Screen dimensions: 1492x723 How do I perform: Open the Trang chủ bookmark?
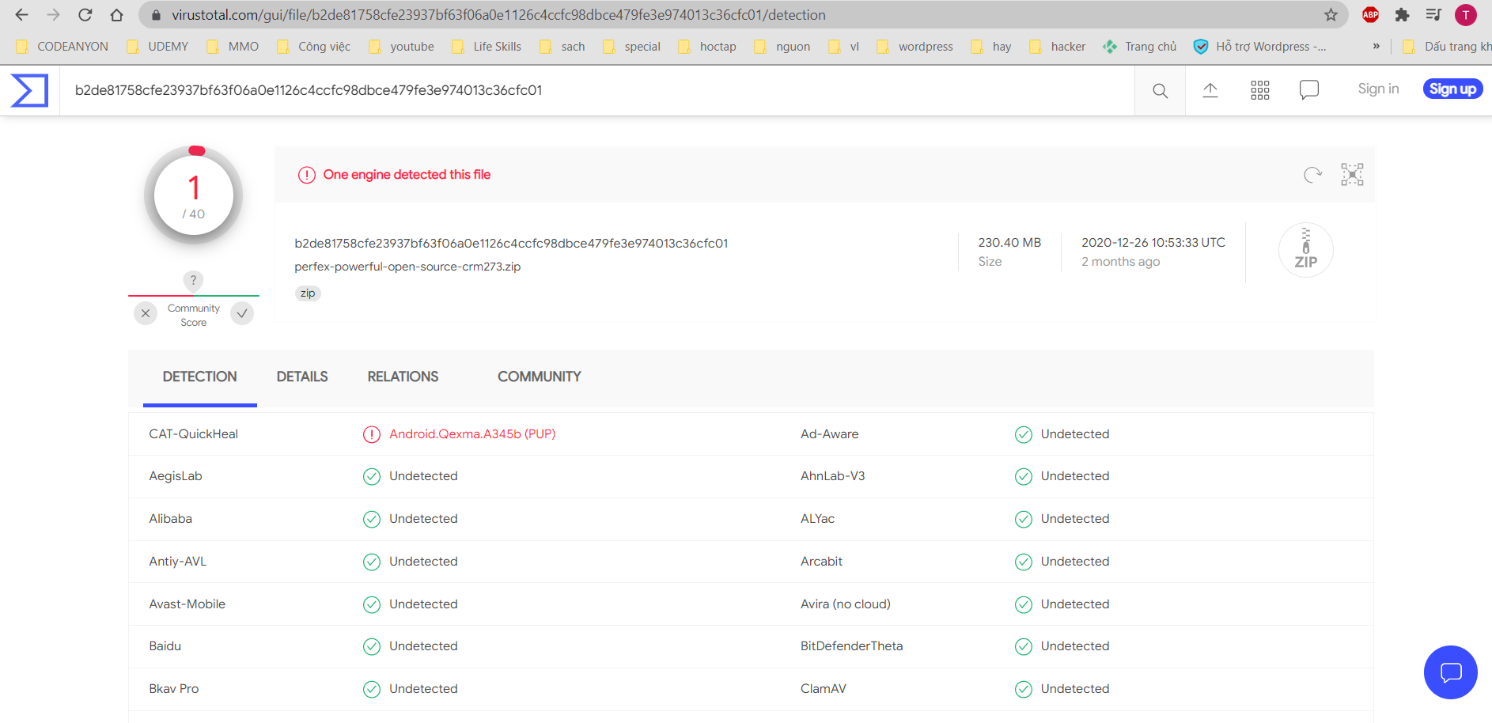tap(1140, 47)
